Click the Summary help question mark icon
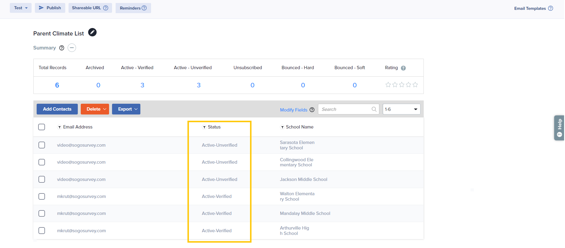The width and height of the screenshot is (565, 248). tap(62, 48)
